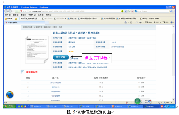
Task: Click the red Stop loading icon
Action: pyautogui.click(x=132, y=11)
